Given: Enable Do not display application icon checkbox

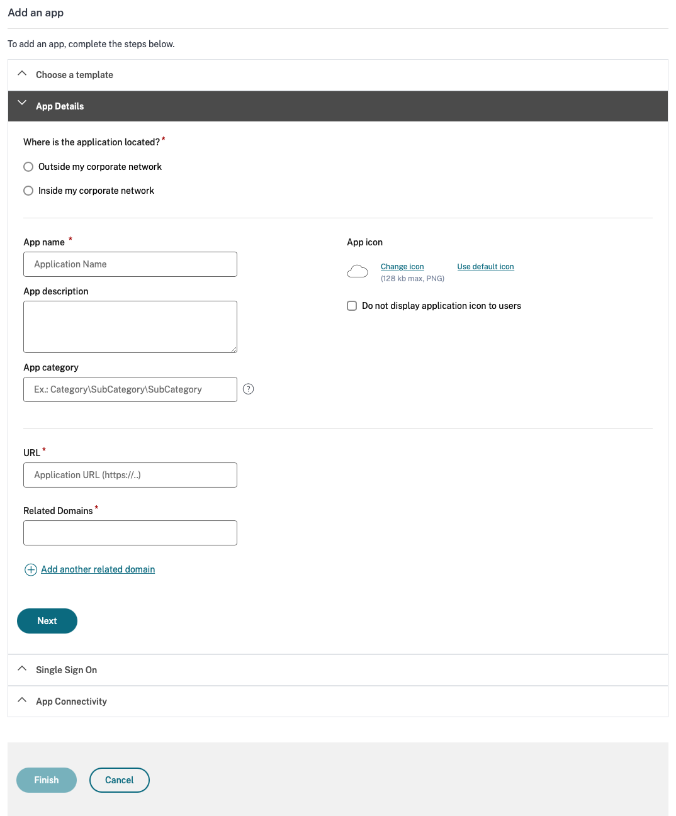Looking at the screenshot, I should tap(352, 306).
